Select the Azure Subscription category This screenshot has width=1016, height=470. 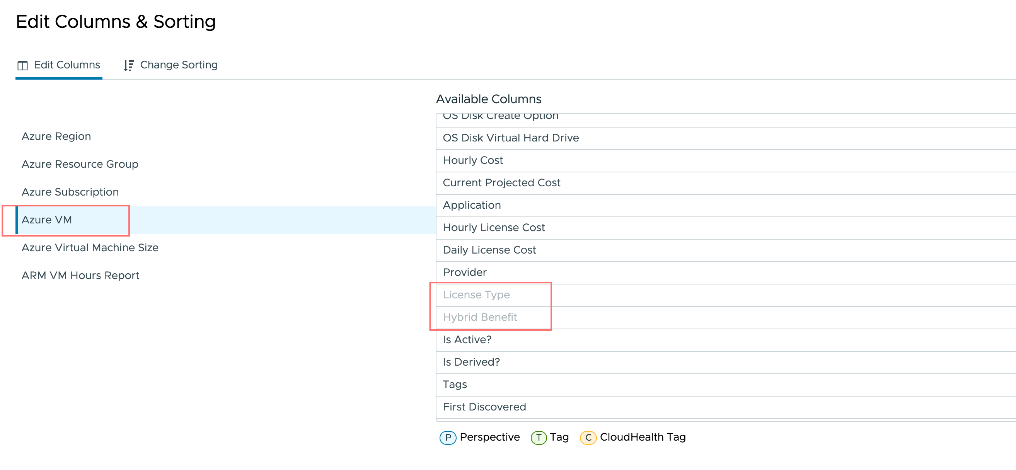tap(70, 192)
